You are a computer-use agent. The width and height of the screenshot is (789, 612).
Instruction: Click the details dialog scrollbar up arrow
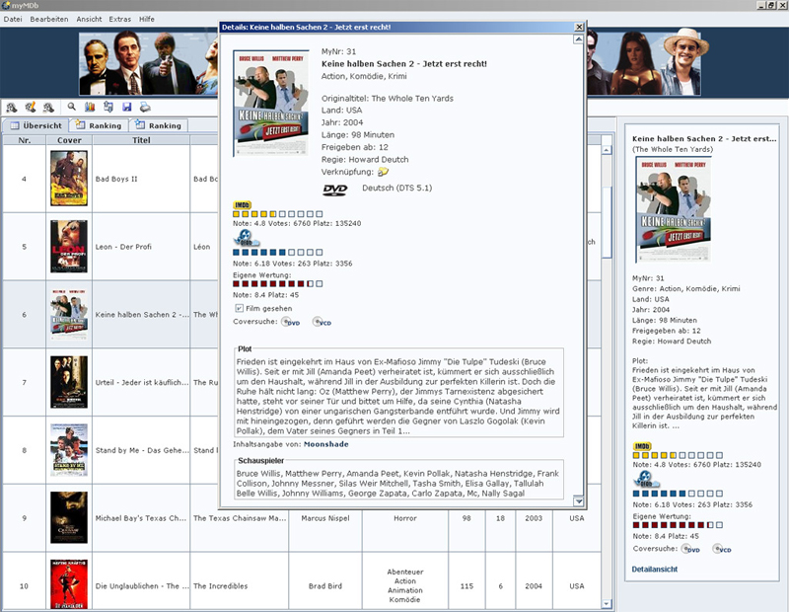tap(578, 39)
